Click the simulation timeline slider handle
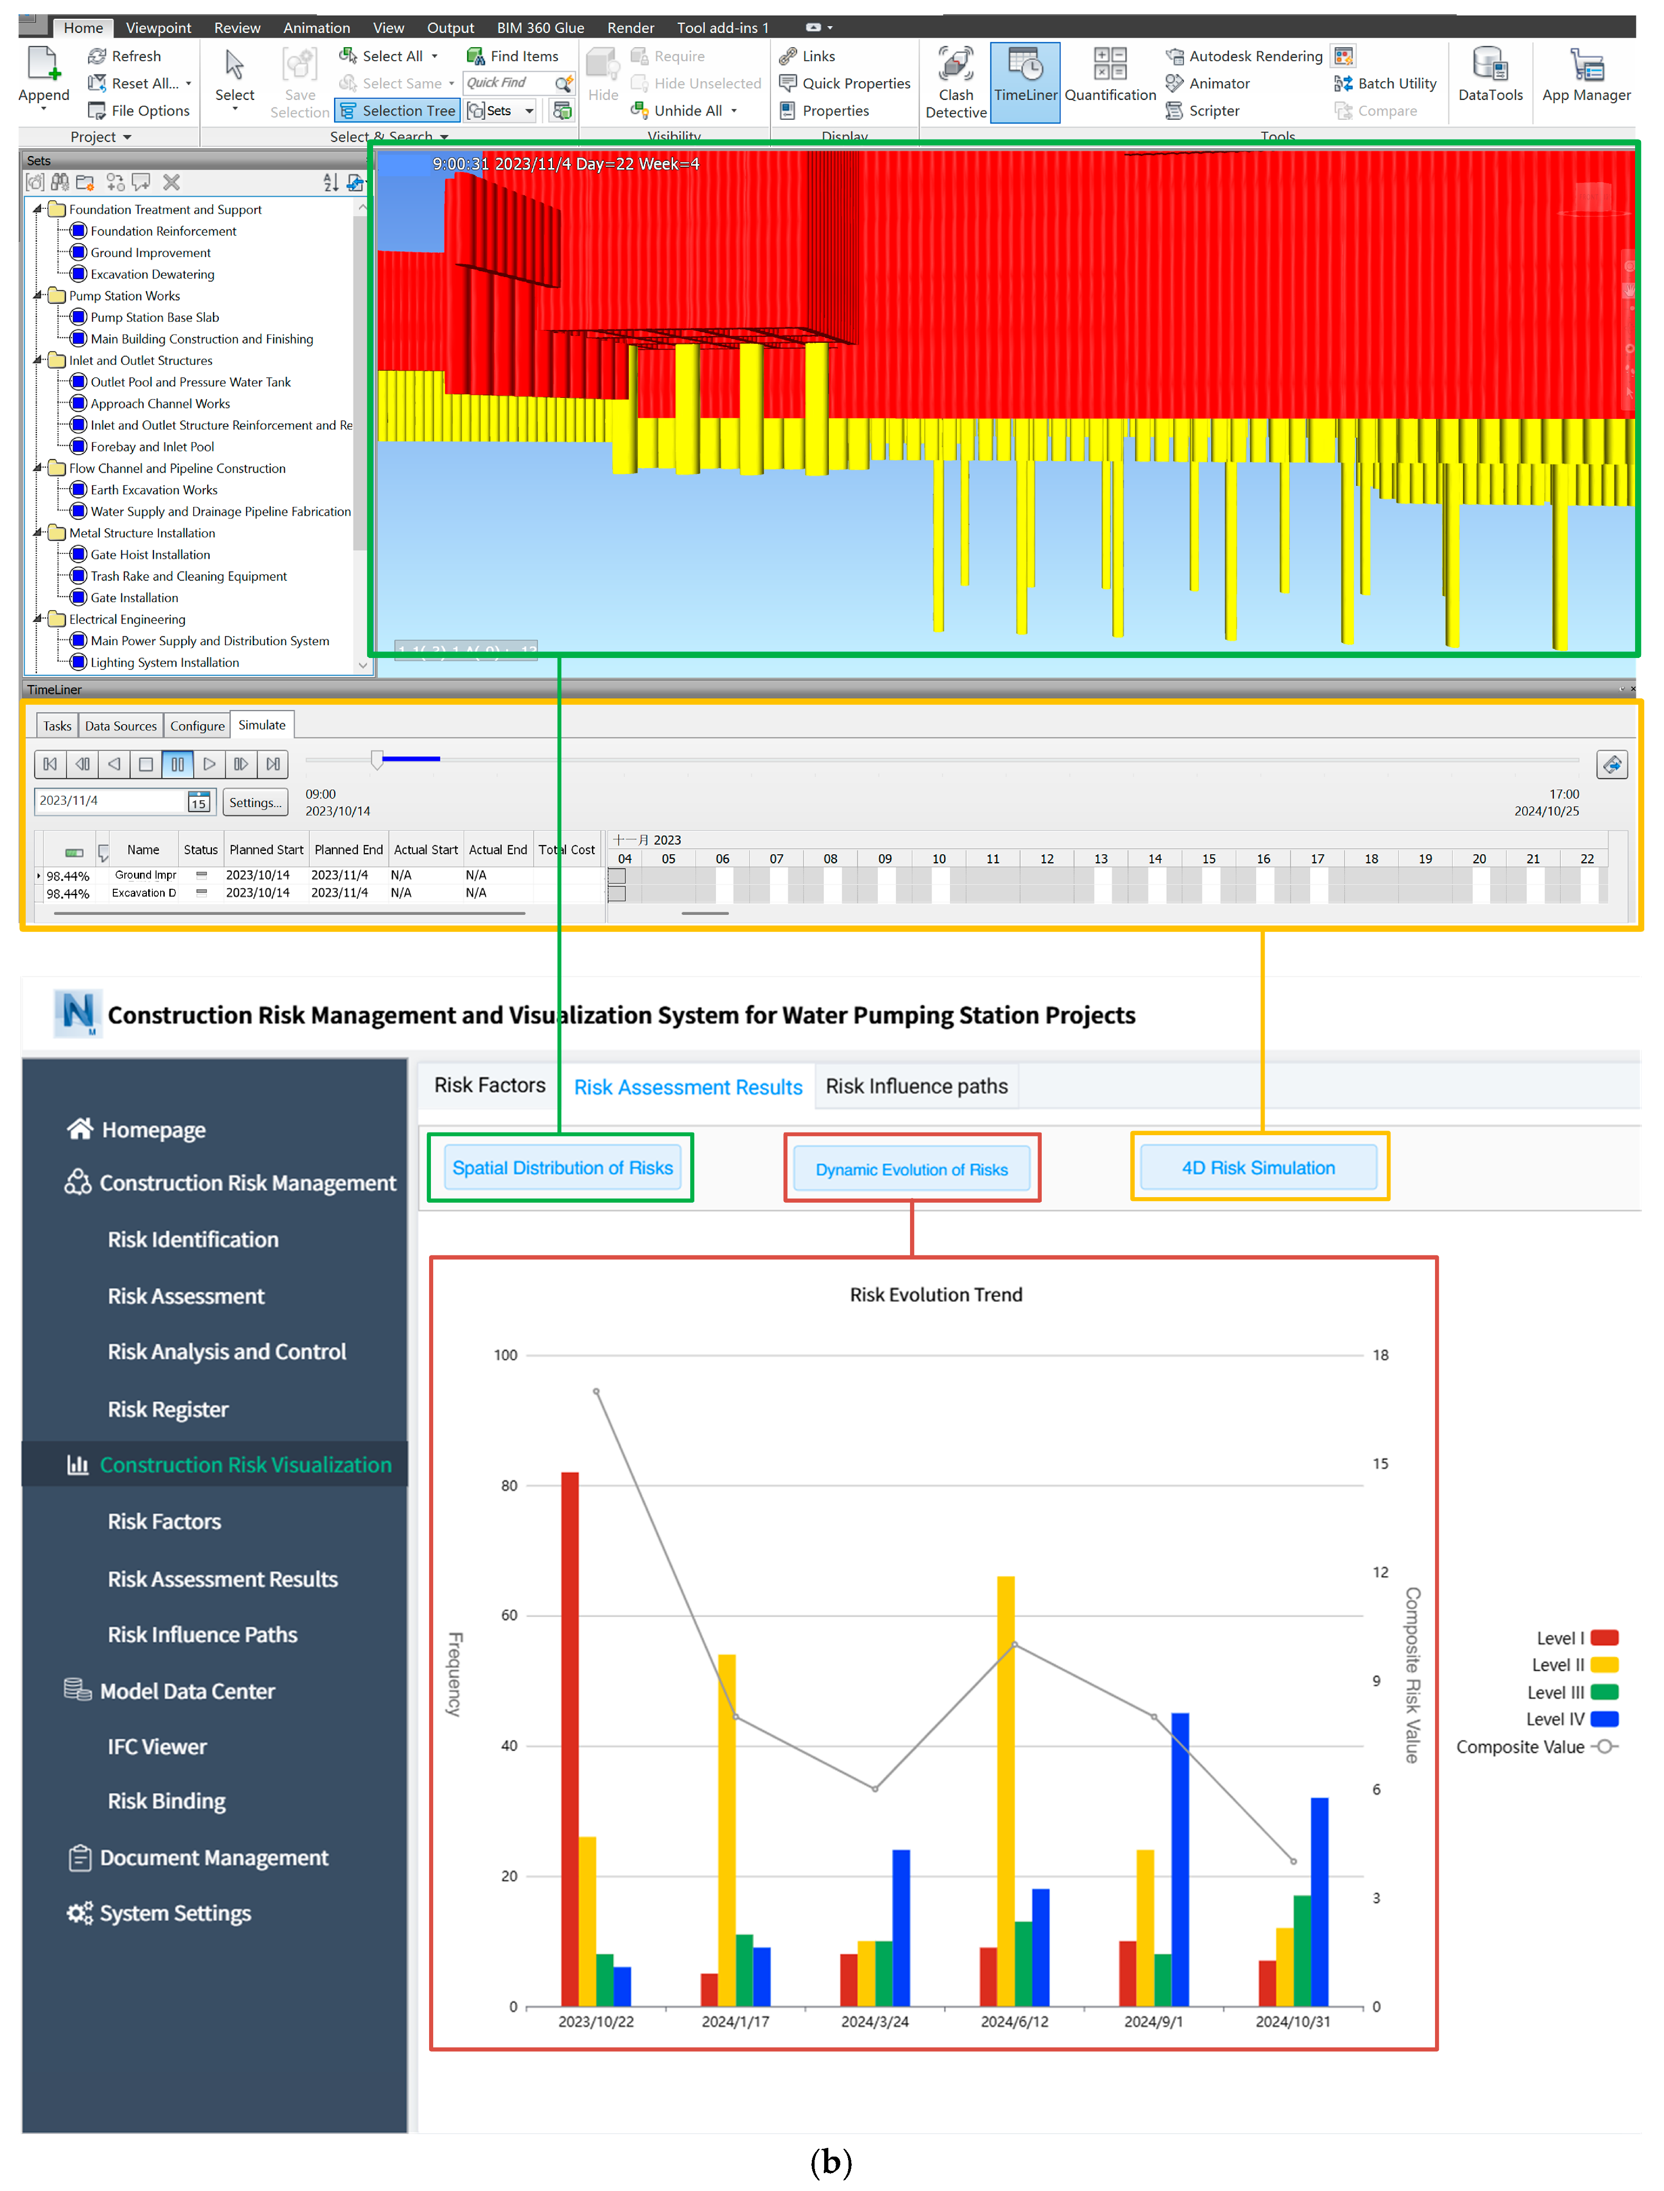1664x2191 pixels. 377,760
